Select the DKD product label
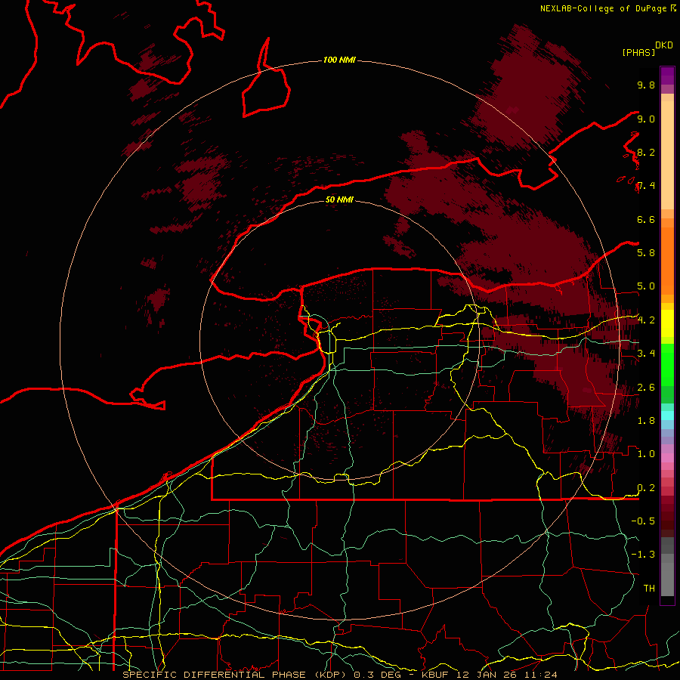The width and height of the screenshot is (680, 680). pyautogui.click(x=664, y=45)
